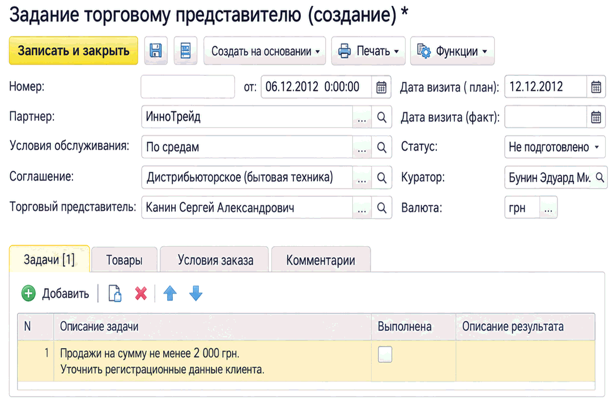Image resolution: width=613 pixels, height=408 pixels.
Task: Open the Условия заказа tab
Action: point(215,260)
